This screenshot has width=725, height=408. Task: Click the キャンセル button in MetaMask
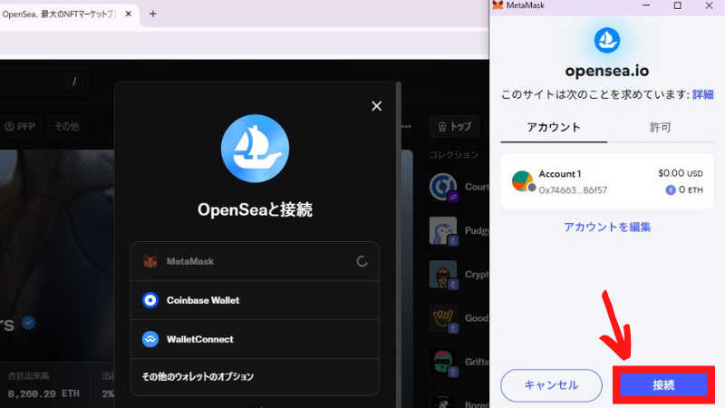(x=551, y=384)
